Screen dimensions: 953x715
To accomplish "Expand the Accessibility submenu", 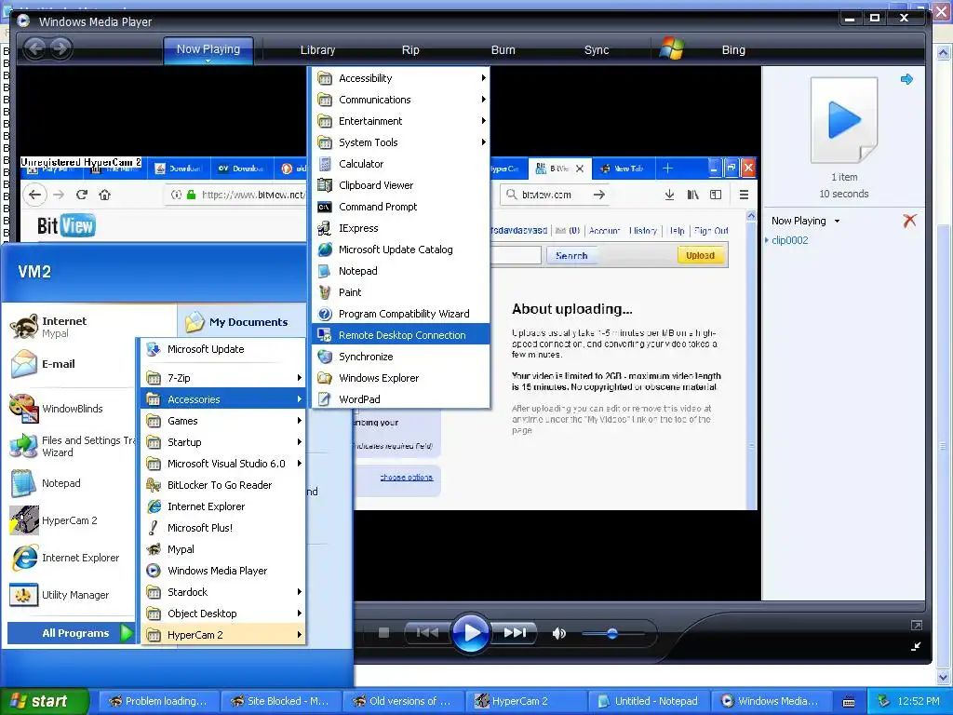I will click(x=401, y=78).
